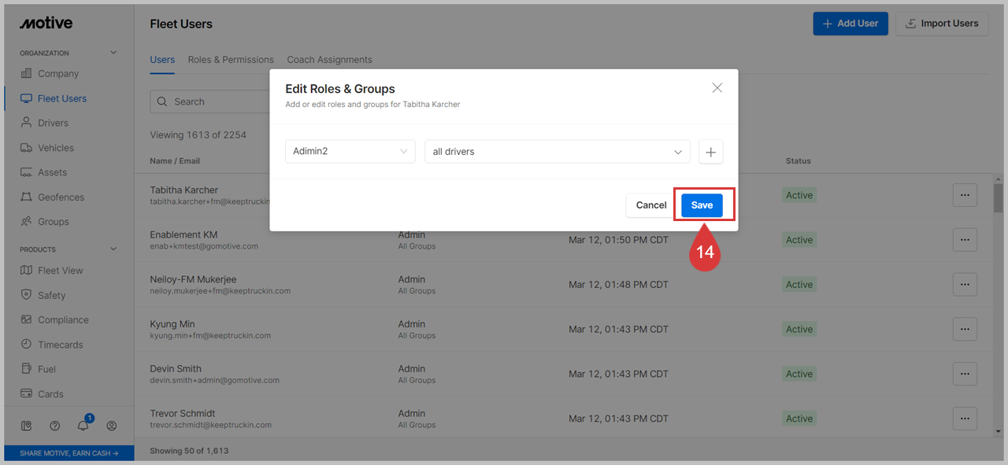The image size is (1008, 465).
Task: Collapse the Organization section chevron
Action: click(113, 53)
